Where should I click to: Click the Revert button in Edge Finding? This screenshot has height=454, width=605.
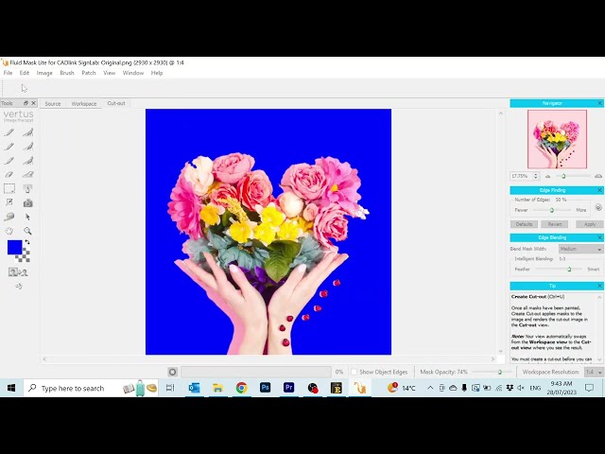pyautogui.click(x=555, y=224)
